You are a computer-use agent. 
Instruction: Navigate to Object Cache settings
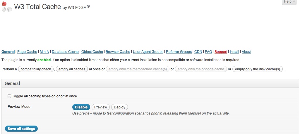tap(92, 52)
